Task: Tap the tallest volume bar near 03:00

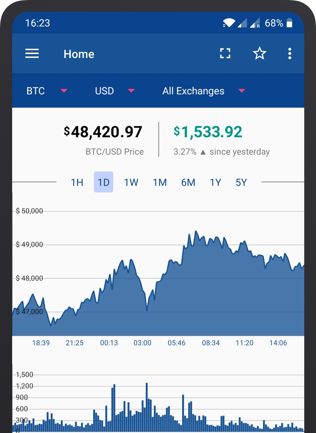Action: pyautogui.click(x=147, y=405)
